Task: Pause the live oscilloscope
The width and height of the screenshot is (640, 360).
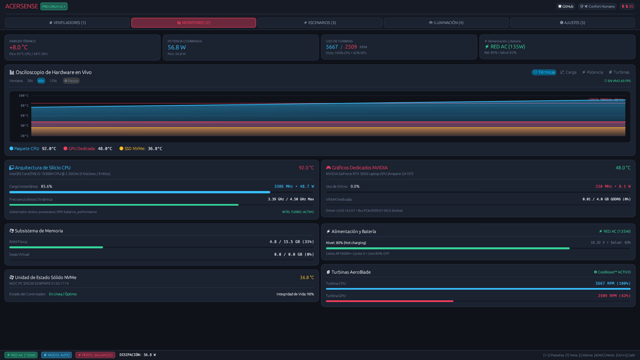Action: pyautogui.click(x=71, y=81)
